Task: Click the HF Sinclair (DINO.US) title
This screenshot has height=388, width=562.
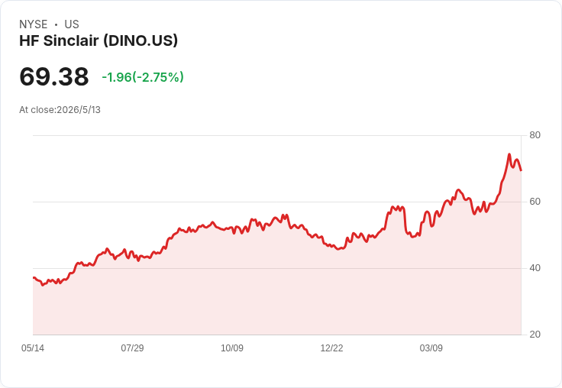Action: (x=99, y=41)
